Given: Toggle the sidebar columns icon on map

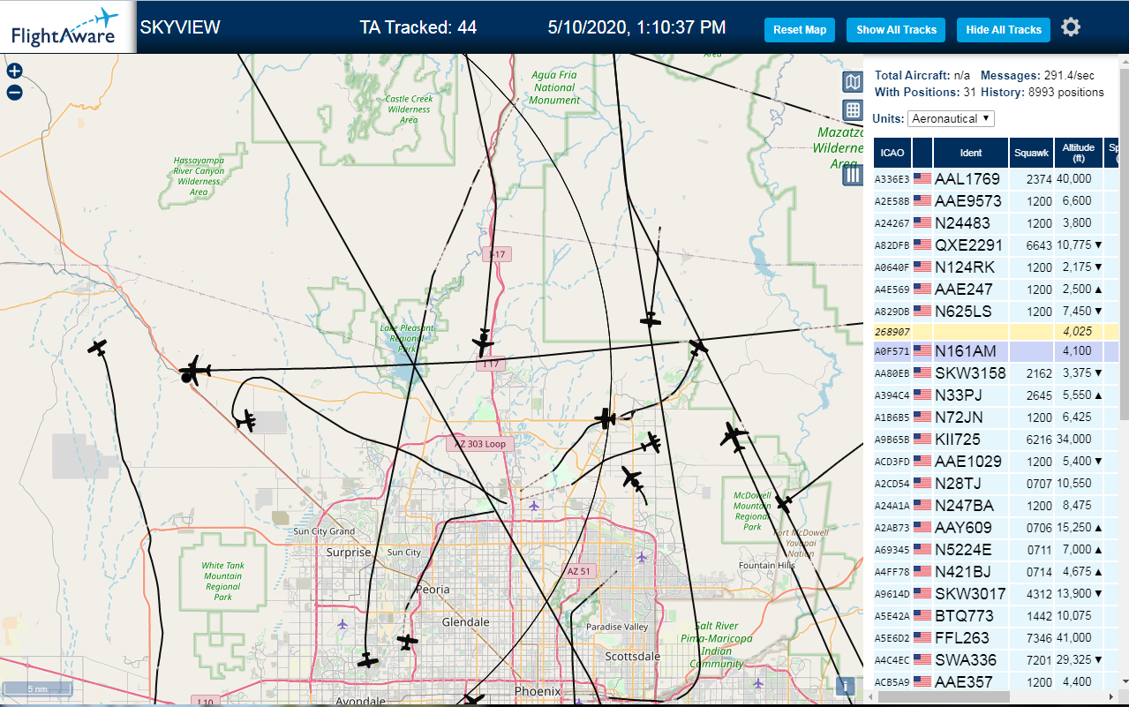Looking at the screenshot, I should (852, 175).
